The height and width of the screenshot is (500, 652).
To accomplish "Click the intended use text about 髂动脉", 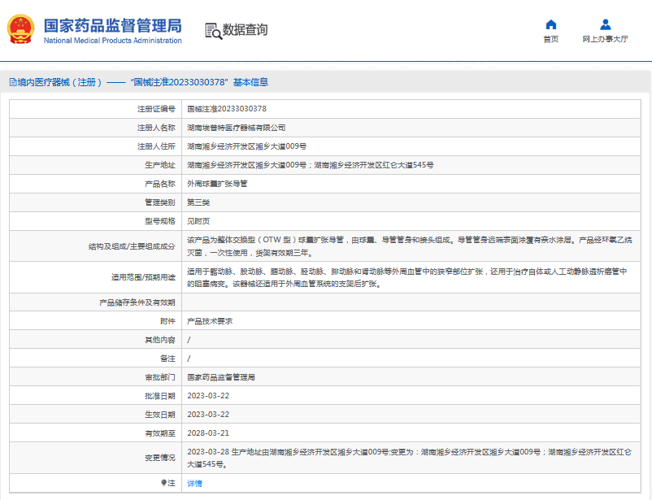I will click(407, 277).
